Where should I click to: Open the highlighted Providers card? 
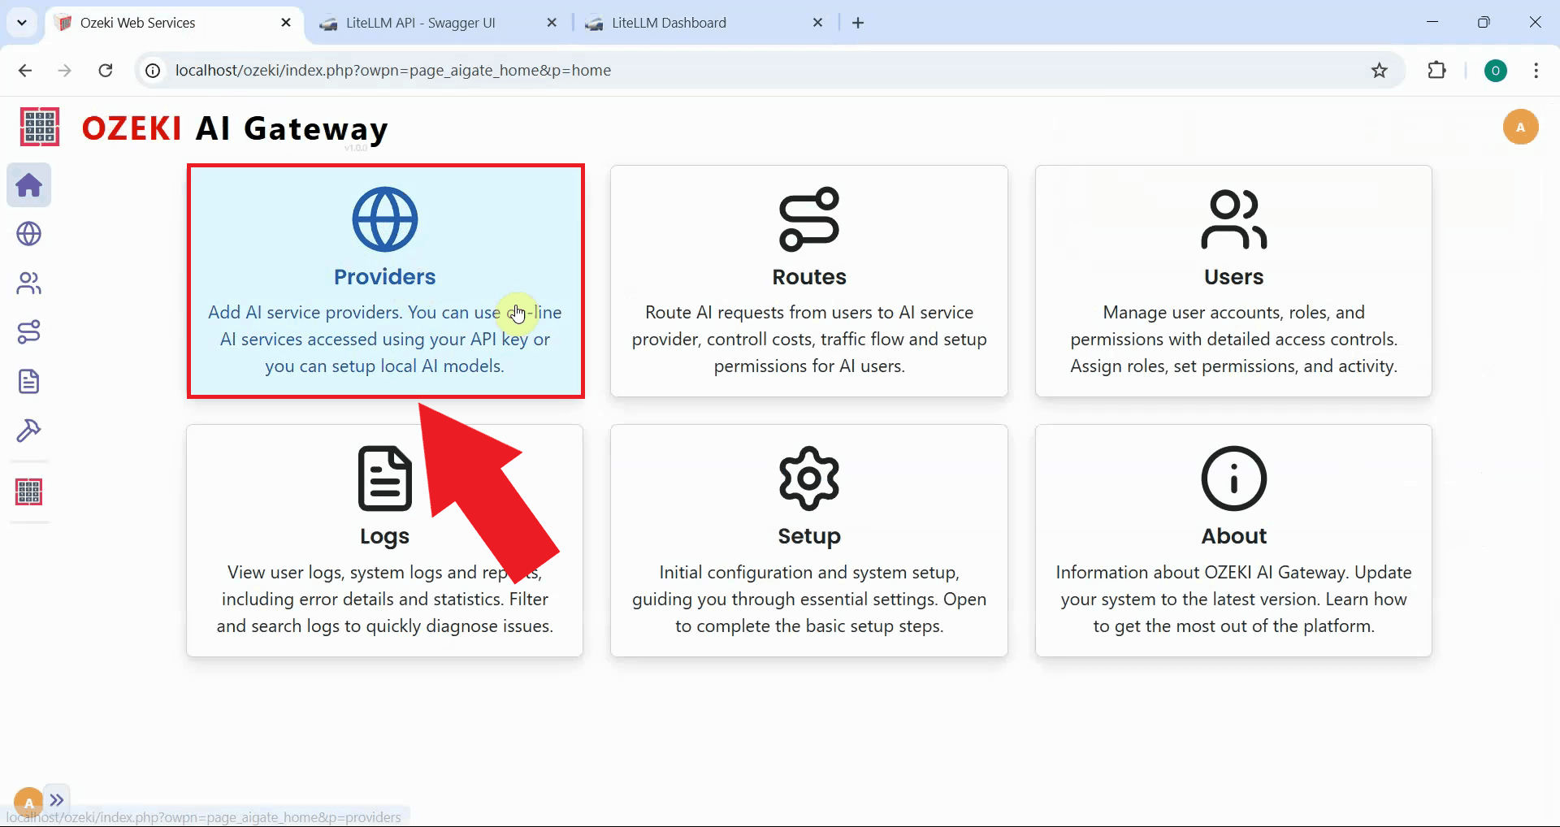tap(385, 280)
